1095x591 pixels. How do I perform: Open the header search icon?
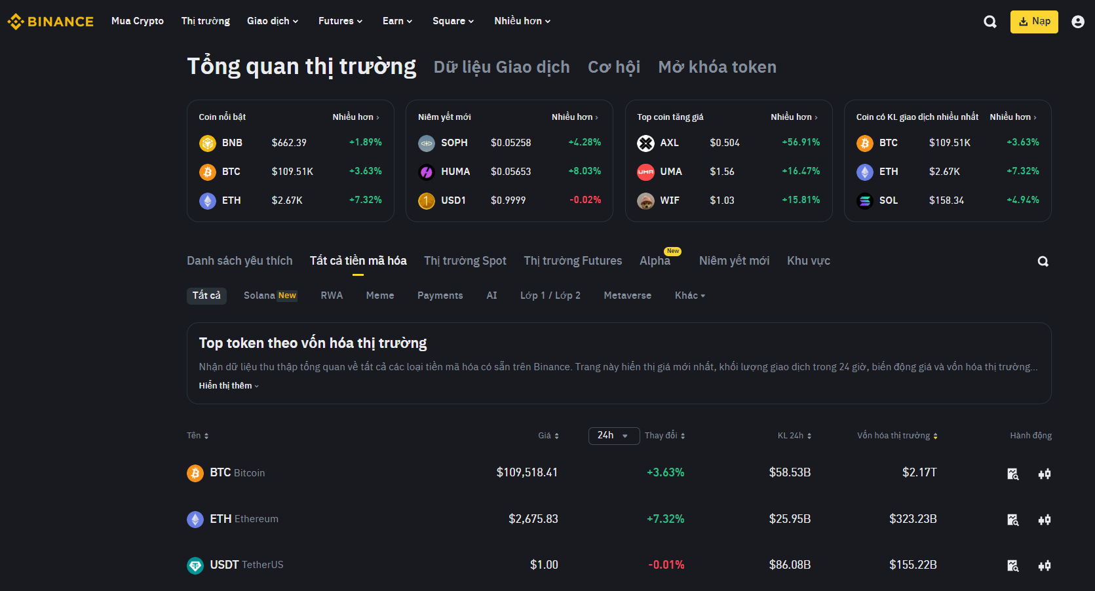click(x=990, y=22)
